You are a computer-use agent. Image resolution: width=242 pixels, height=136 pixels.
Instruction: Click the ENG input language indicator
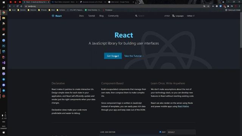[x=3, y=122]
